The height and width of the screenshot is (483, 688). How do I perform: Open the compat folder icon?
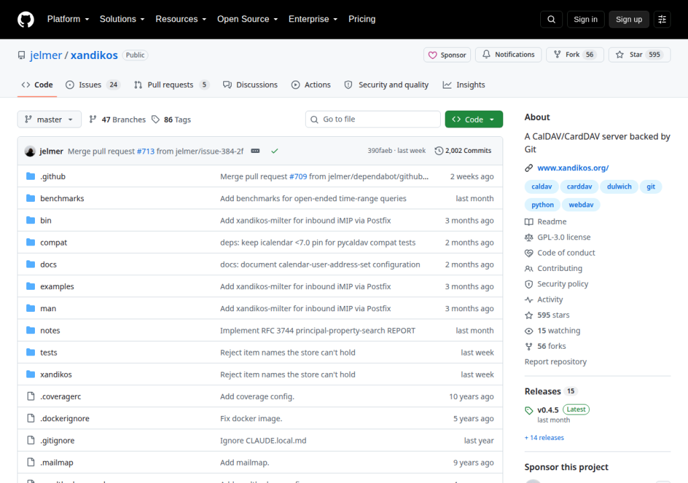30,242
